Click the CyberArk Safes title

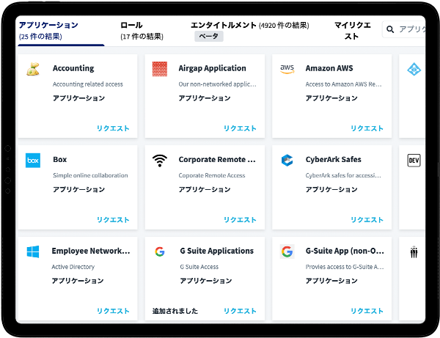[334, 159]
